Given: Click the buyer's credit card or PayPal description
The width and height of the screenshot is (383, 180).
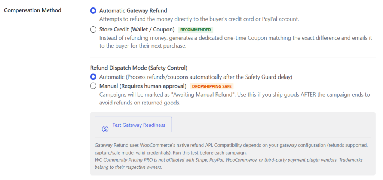Looking at the screenshot, I should click(x=199, y=19).
